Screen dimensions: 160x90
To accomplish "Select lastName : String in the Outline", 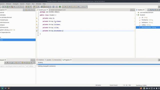I will point(147,22).
